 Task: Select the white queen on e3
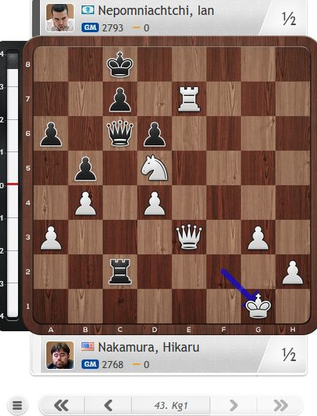pyautogui.click(x=189, y=237)
